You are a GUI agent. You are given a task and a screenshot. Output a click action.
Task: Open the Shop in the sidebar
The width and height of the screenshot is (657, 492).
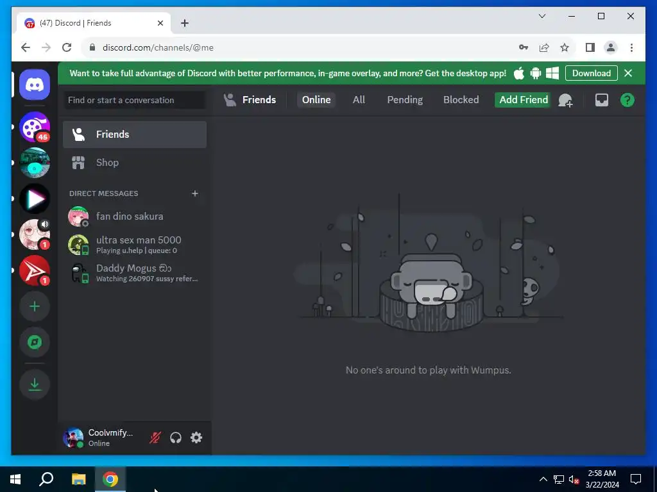click(x=135, y=163)
